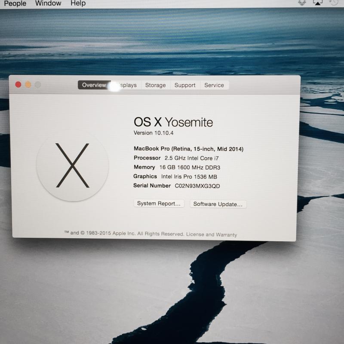Open the Help menu

pos(78,3)
